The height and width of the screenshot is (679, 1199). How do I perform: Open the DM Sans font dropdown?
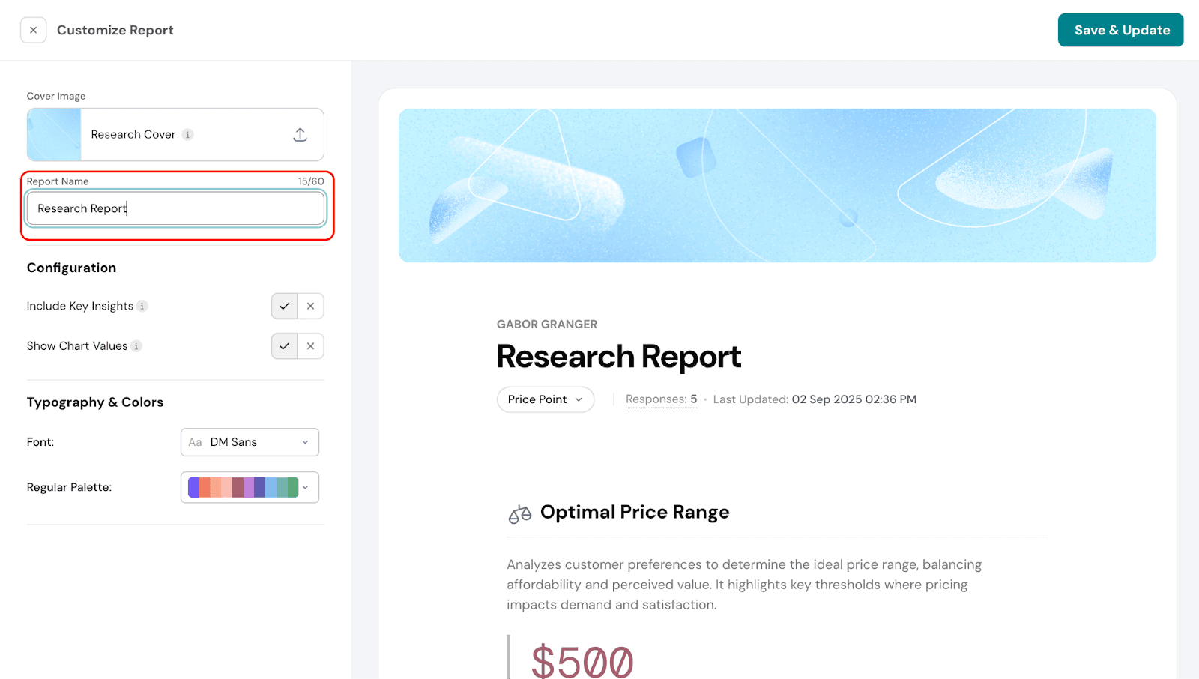pyautogui.click(x=250, y=442)
